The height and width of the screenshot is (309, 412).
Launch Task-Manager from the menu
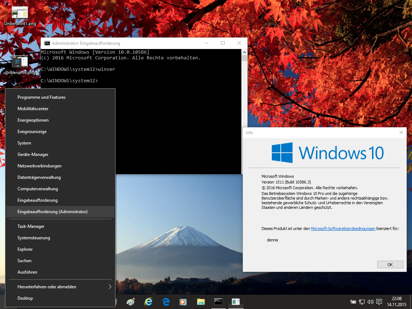click(x=60, y=226)
